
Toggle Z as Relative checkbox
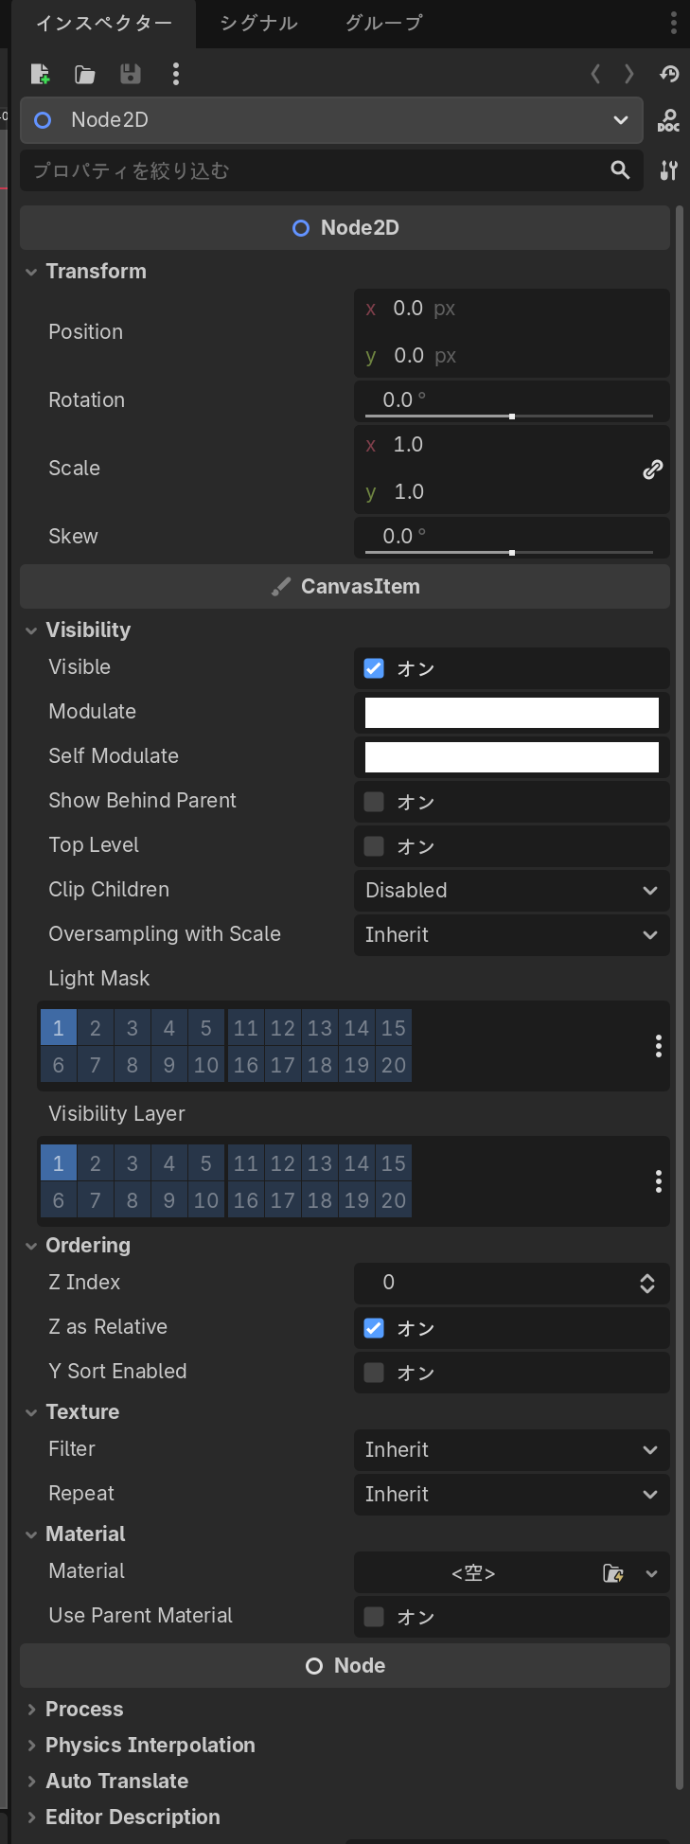(x=374, y=1328)
